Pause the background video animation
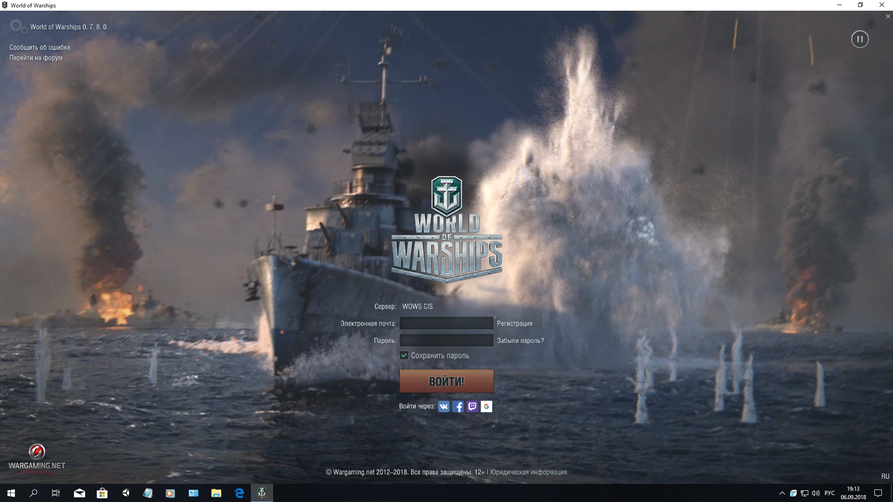The width and height of the screenshot is (893, 502). point(859,39)
